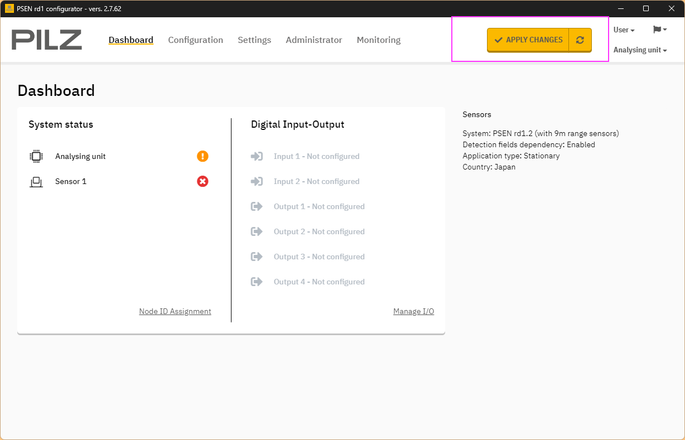Image resolution: width=685 pixels, height=440 pixels.
Task: Click the Sensors heading
Action: point(477,114)
